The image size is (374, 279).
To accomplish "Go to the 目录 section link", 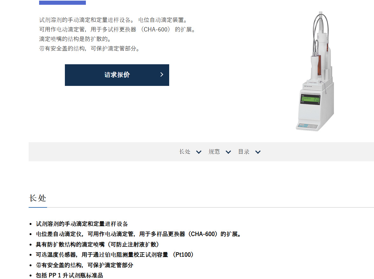I will click(x=244, y=152).
